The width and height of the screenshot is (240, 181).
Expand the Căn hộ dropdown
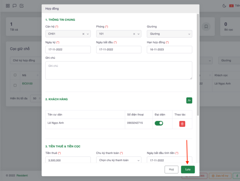point(88,34)
